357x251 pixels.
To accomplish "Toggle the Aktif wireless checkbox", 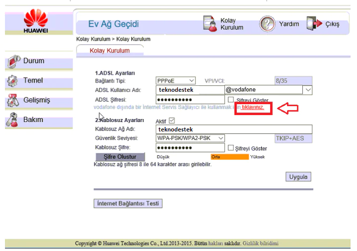I will coord(172,121).
